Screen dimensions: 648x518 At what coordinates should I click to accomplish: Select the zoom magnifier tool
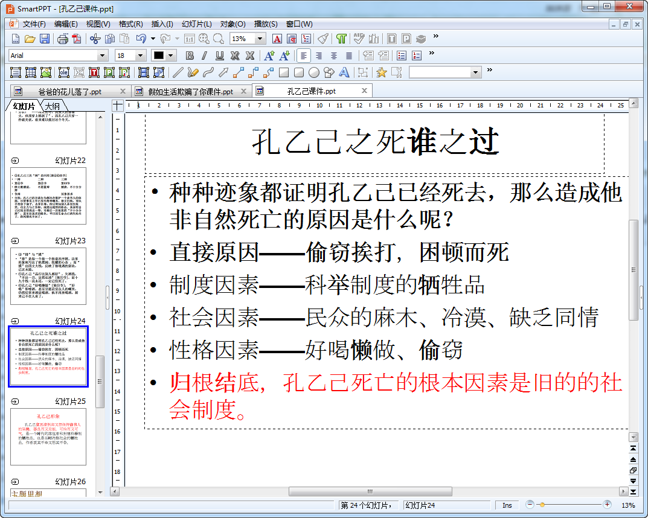pyautogui.click(x=218, y=39)
